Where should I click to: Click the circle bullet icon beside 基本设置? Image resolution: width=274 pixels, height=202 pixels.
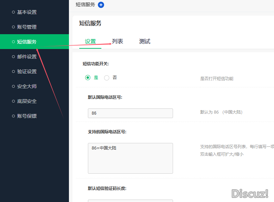(13, 12)
